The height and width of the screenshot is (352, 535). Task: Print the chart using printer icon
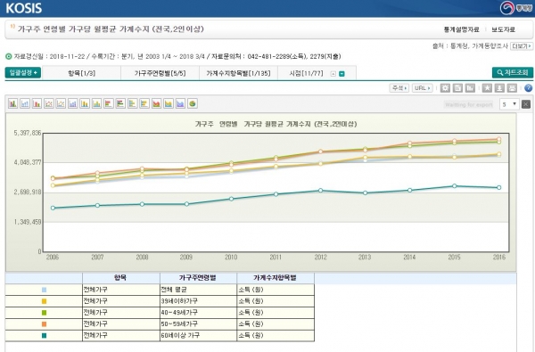click(512, 88)
